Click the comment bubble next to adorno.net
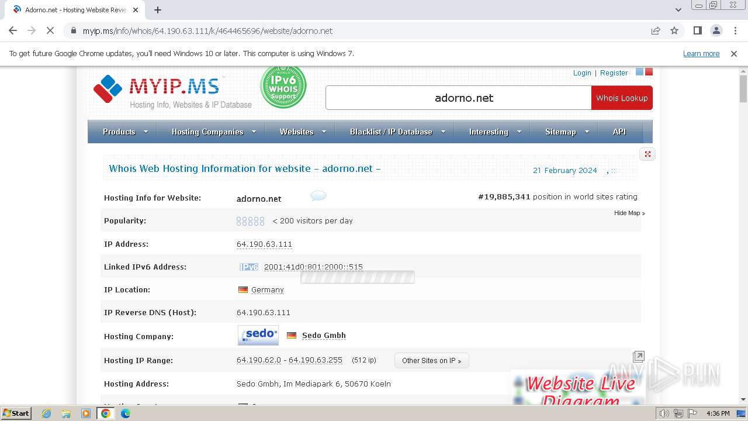This screenshot has width=748, height=421. click(318, 196)
